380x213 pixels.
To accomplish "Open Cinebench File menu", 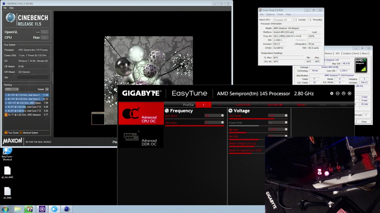I will click(x=5, y=8).
